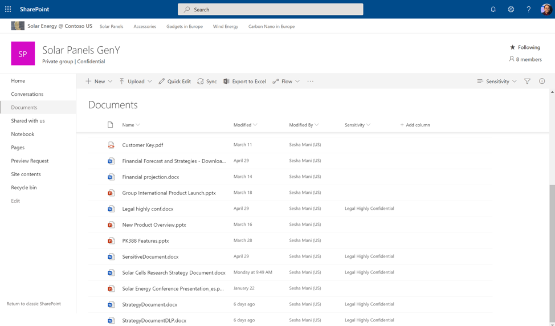The height and width of the screenshot is (326, 555).
Task: Click the Word icon for SensitiveDocument.docx
Action: pyautogui.click(x=111, y=256)
